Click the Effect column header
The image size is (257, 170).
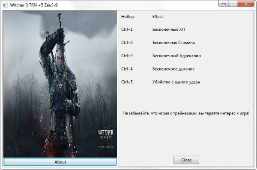point(158,17)
